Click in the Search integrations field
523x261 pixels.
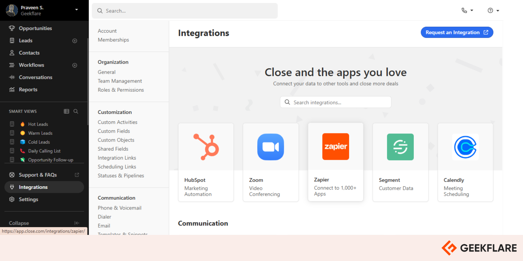click(x=336, y=102)
